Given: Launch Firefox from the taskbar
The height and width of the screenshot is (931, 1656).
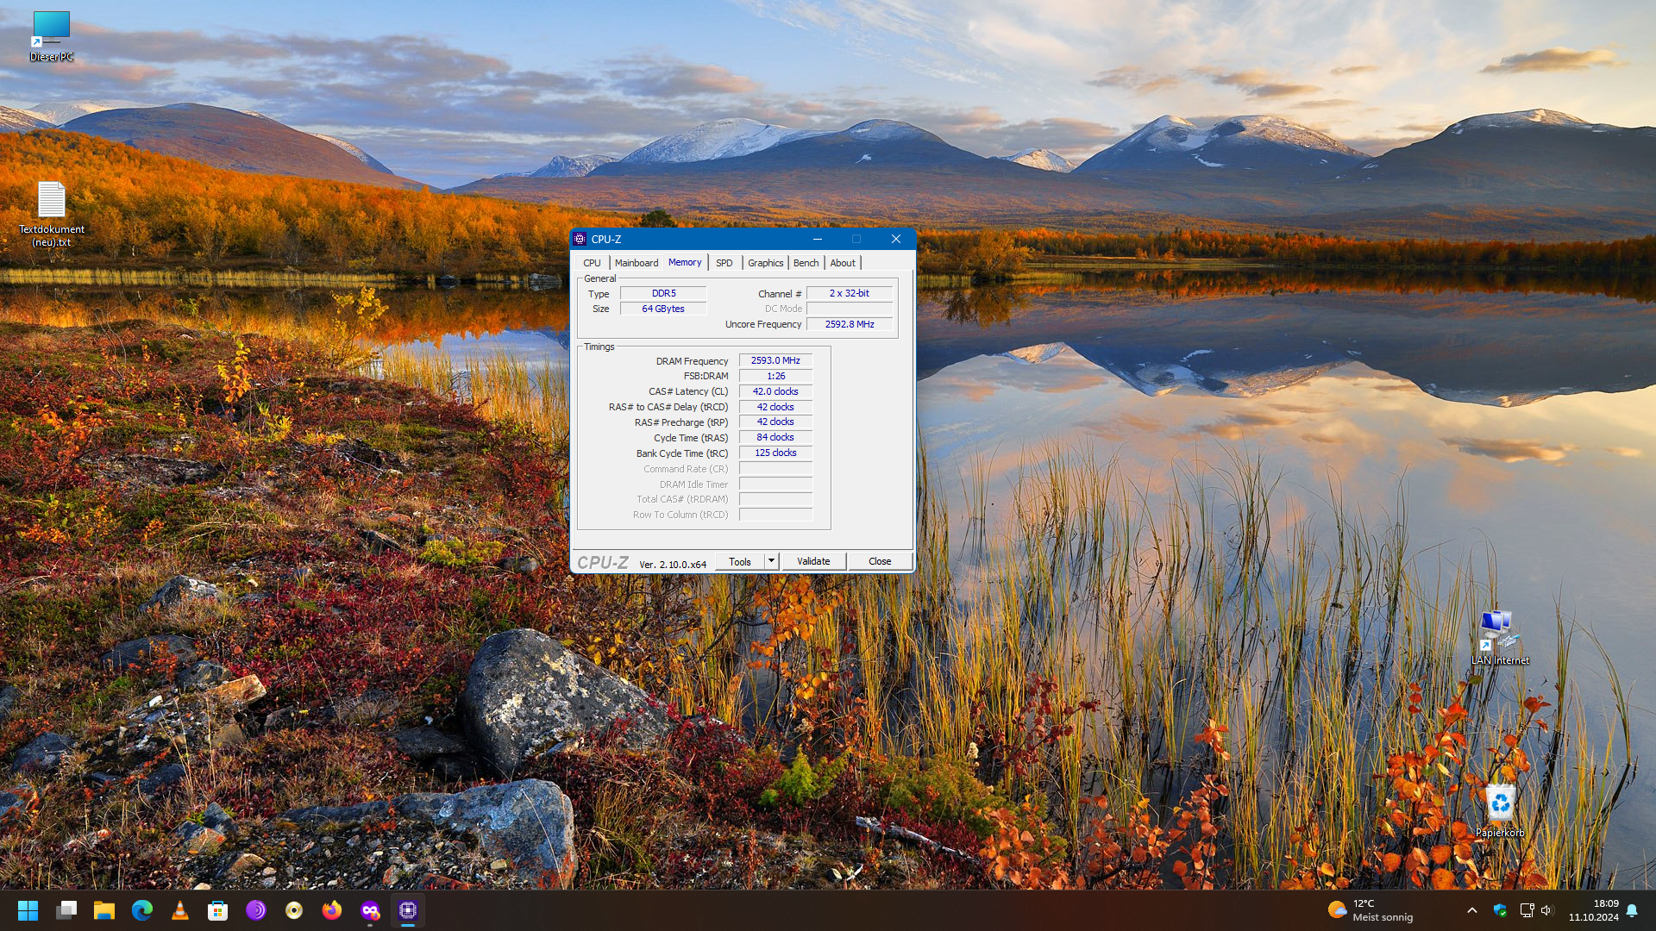Looking at the screenshot, I should click(332, 910).
